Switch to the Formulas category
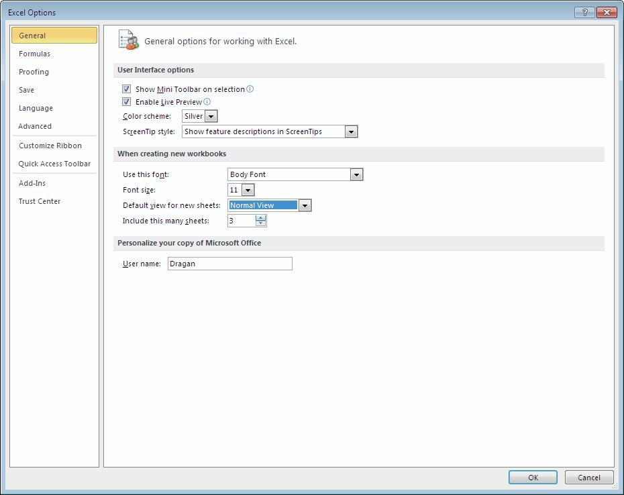Viewport: 624px width, 495px height. pos(54,54)
